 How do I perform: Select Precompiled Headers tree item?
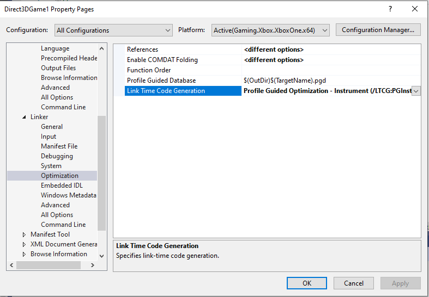point(69,58)
